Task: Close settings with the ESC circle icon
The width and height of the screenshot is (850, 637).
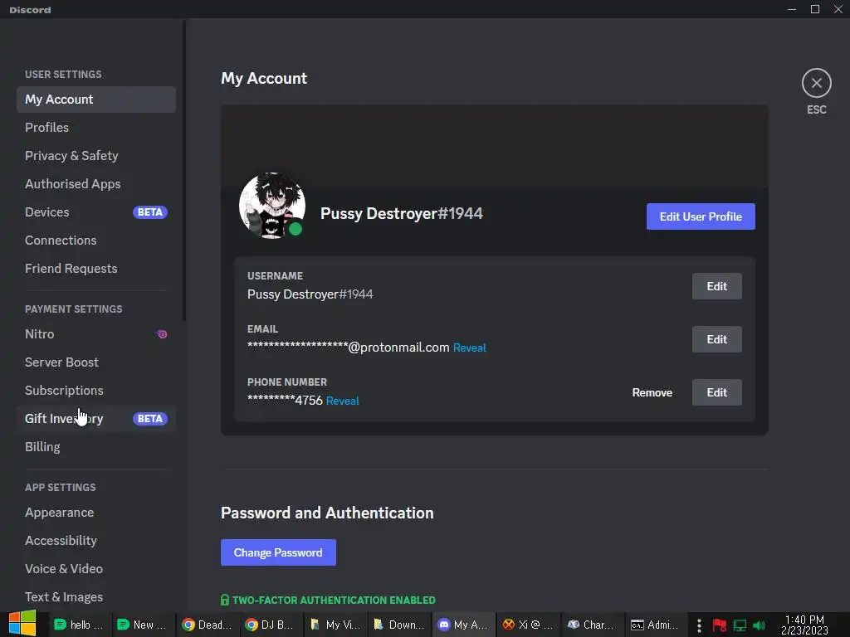Action: point(817,83)
